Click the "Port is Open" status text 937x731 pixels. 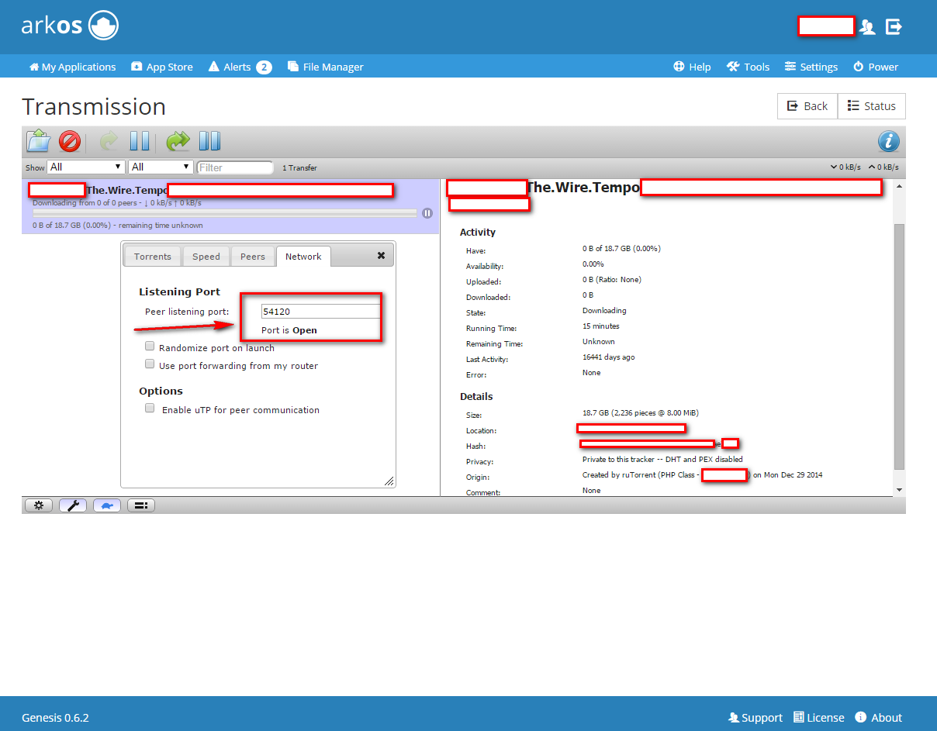pos(289,330)
